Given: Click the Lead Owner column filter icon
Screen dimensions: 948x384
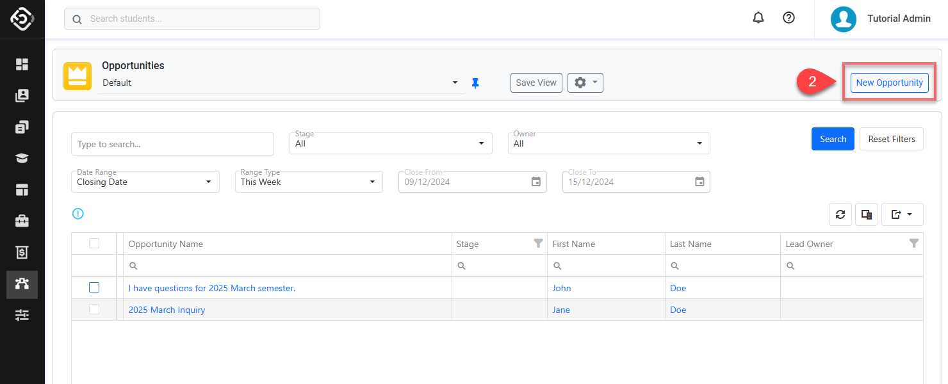Looking at the screenshot, I should pos(914,243).
